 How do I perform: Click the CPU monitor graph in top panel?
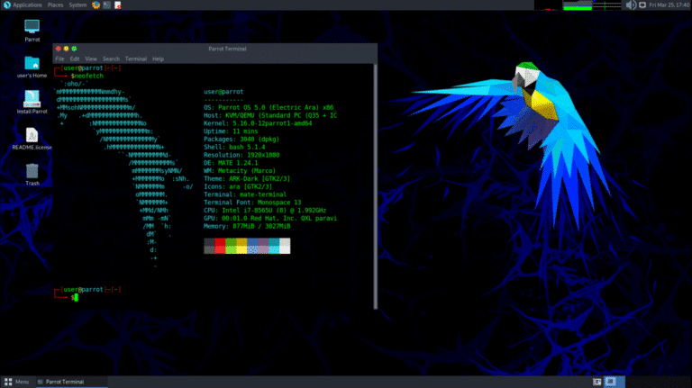pos(548,5)
